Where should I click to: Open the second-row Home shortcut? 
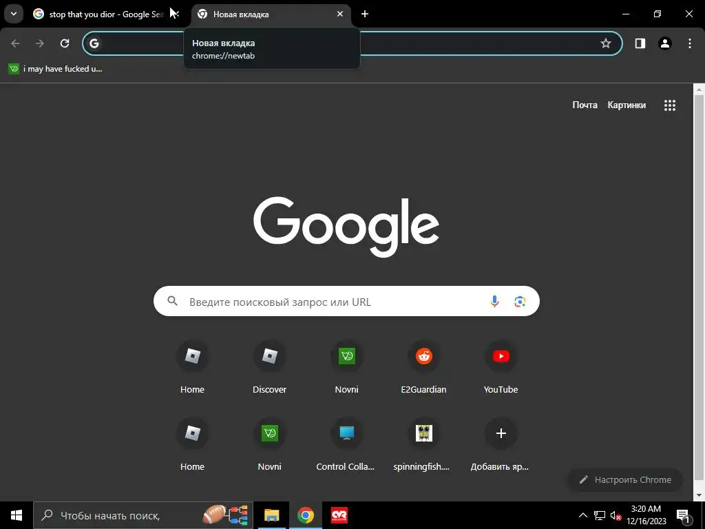(193, 444)
